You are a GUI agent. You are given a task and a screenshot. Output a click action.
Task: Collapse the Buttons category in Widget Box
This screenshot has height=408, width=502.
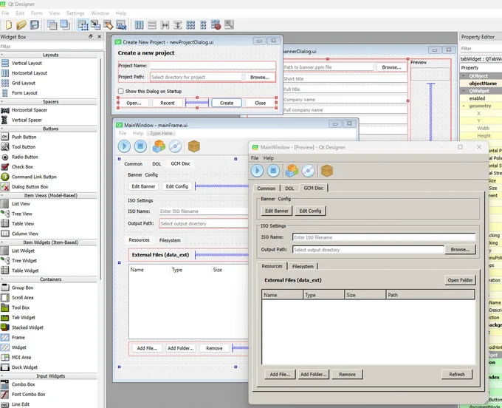2,129
